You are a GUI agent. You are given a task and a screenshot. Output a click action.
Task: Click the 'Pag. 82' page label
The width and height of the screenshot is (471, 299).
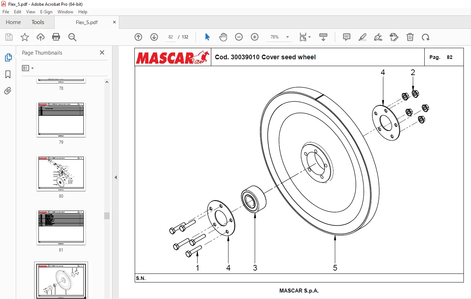[441, 57]
